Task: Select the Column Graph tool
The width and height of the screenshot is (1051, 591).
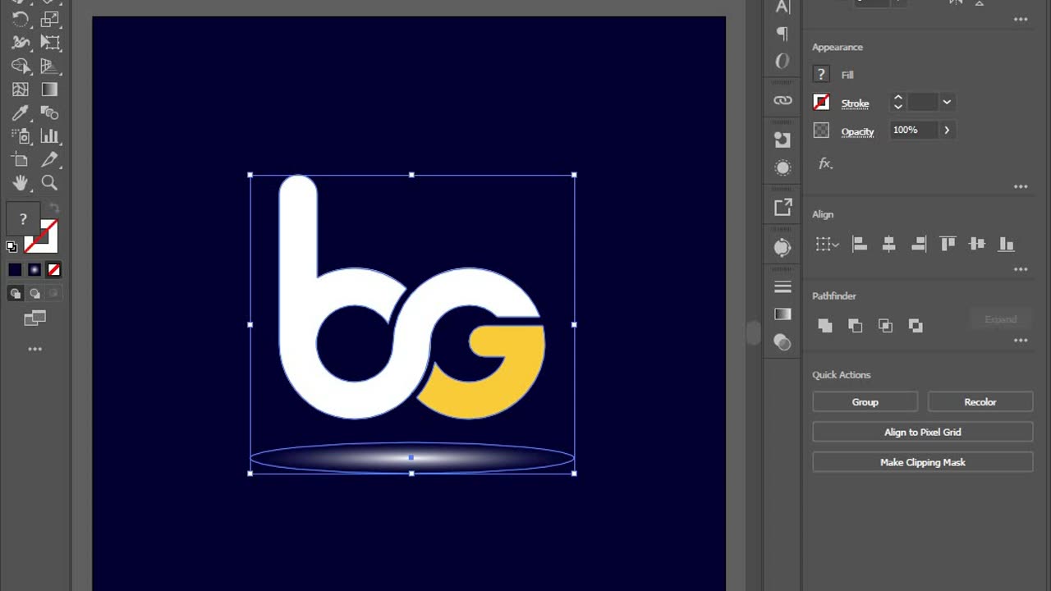Action: click(x=50, y=136)
